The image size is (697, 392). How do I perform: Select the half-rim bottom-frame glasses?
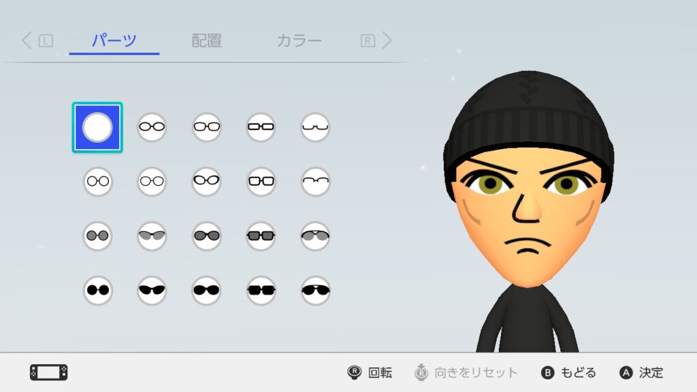pos(315,127)
